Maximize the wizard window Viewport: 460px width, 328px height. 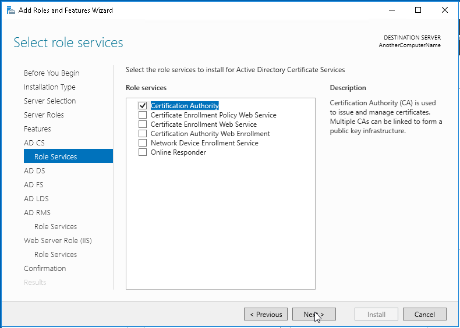pos(418,10)
